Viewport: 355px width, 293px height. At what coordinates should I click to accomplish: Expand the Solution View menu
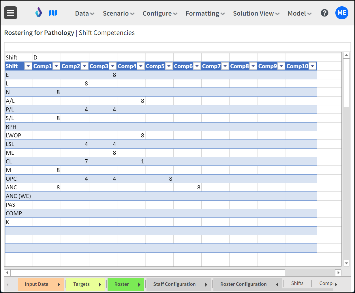coord(256,13)
